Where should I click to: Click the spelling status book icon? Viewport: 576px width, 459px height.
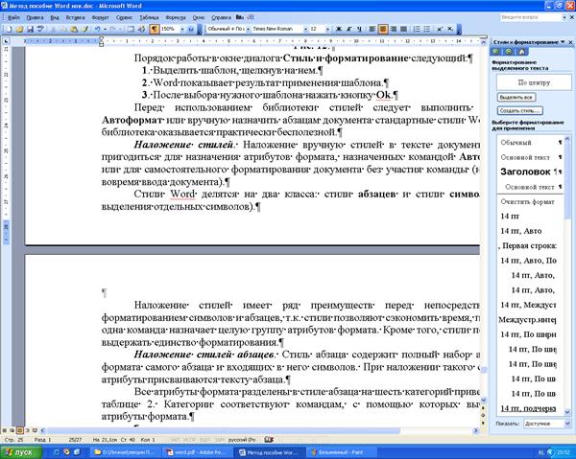pyautogui.click(x=269, y=439)
